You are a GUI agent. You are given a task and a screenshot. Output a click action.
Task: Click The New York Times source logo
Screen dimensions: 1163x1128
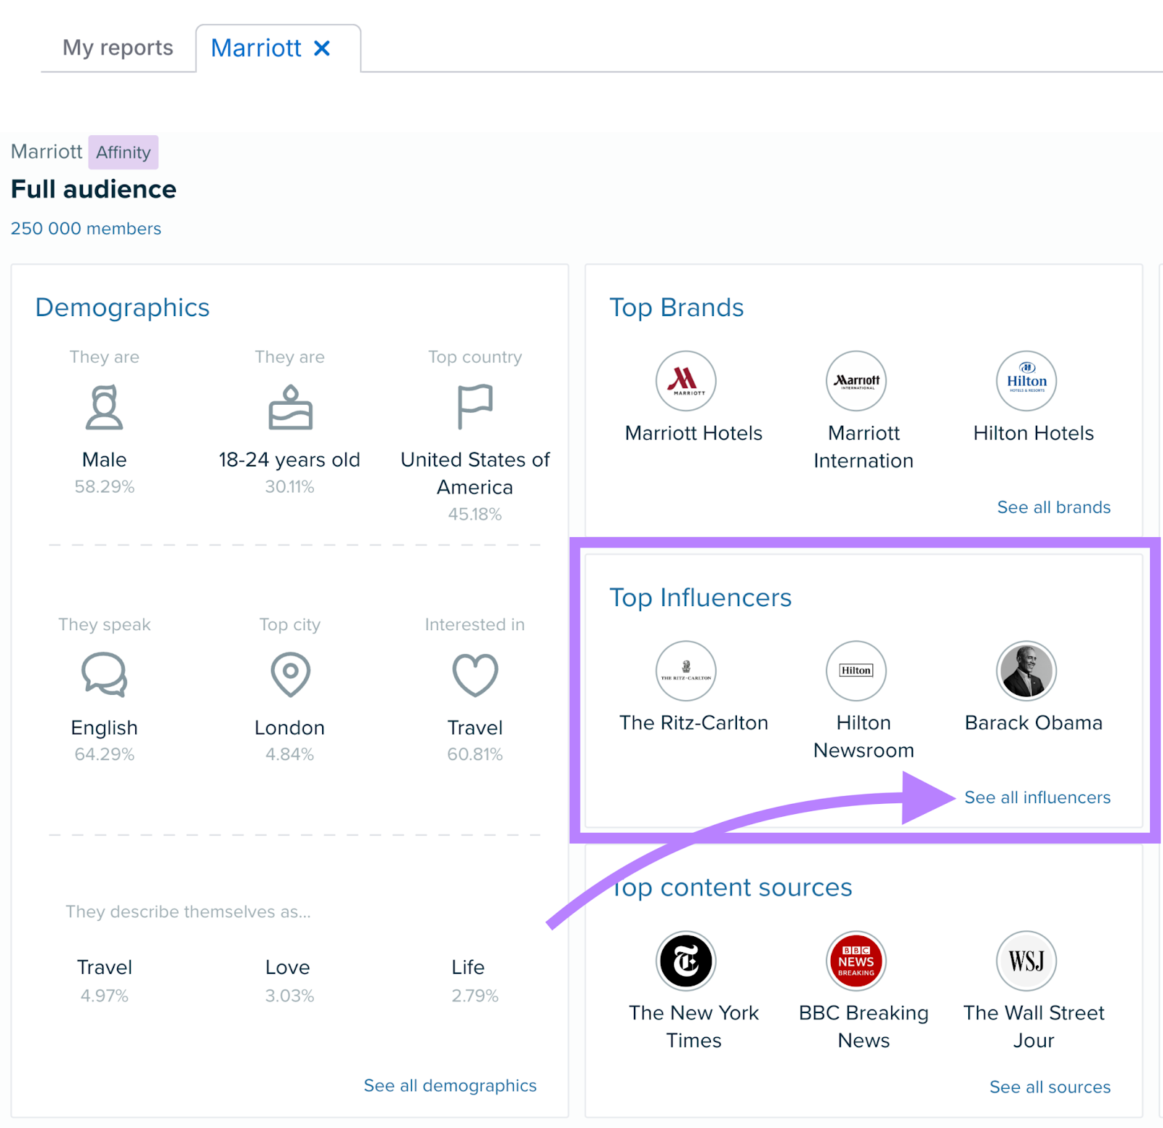coord(685,961)
